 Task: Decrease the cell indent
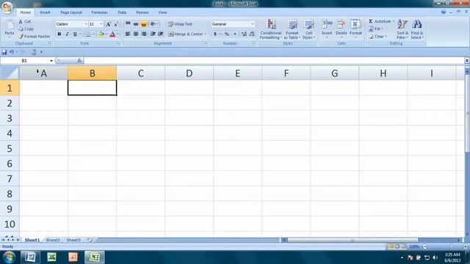pos(153,34)
